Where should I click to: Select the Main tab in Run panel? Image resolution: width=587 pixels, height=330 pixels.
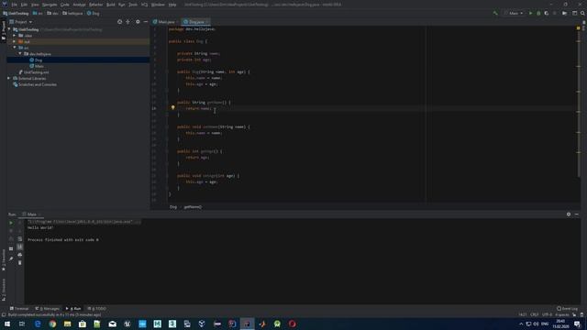click(31, 214)
